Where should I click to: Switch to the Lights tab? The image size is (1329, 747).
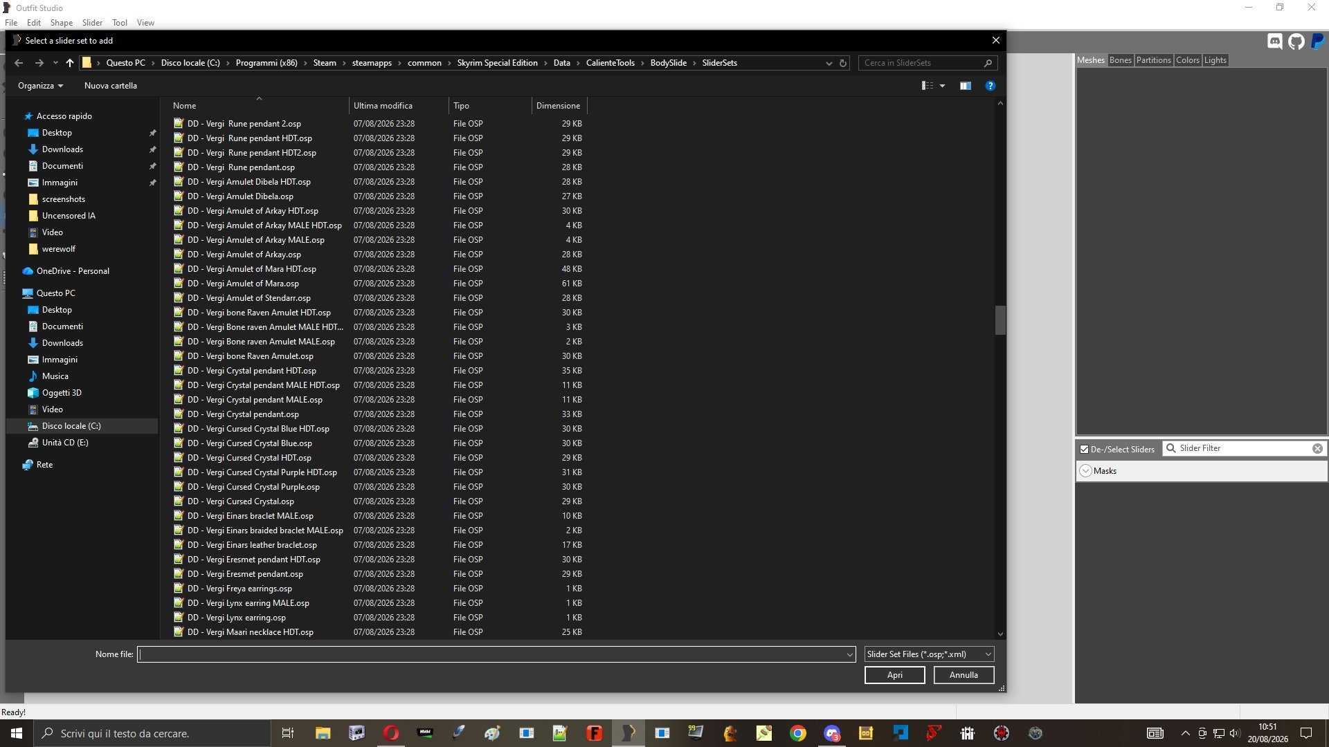point(1215,60)
